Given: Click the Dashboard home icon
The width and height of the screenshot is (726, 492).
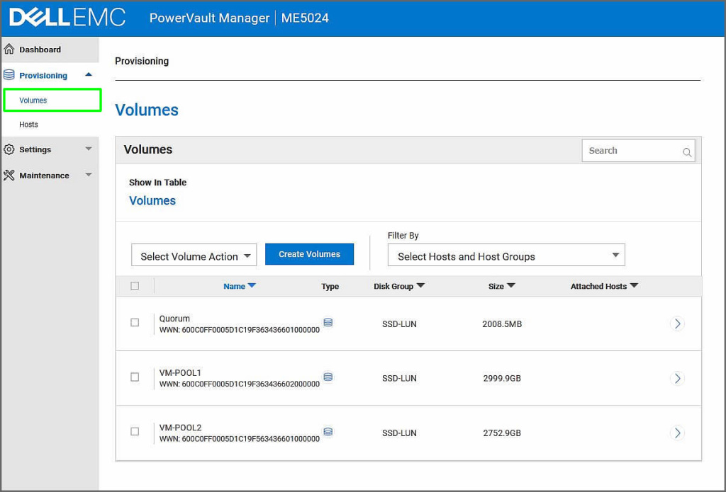Looking at the screenshot, I should point(9,50).
